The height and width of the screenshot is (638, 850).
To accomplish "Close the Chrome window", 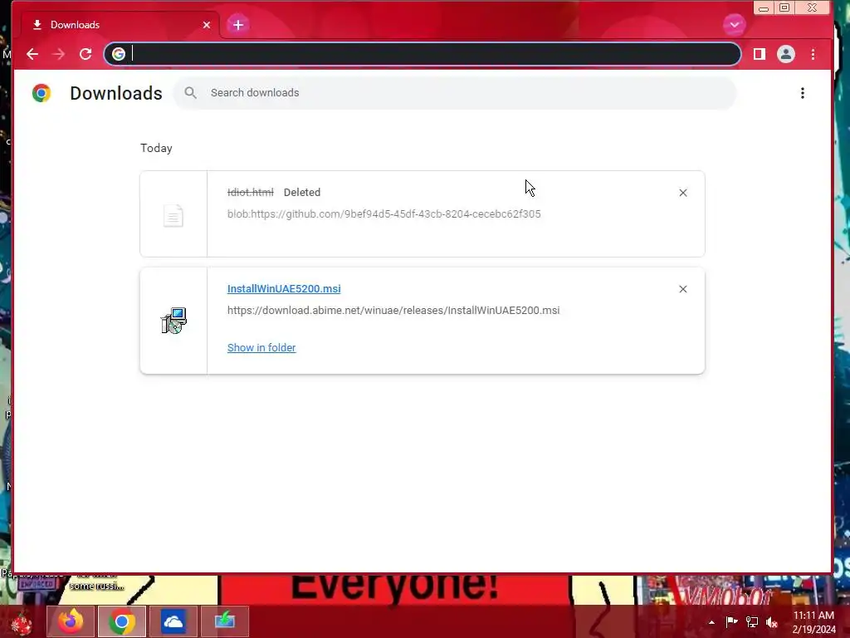I will (x=812, y=7).
